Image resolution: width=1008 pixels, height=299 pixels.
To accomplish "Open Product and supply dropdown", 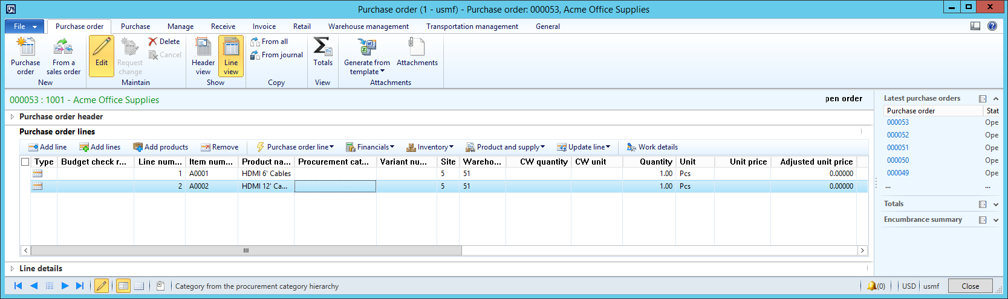I will (x=505, y=147).
